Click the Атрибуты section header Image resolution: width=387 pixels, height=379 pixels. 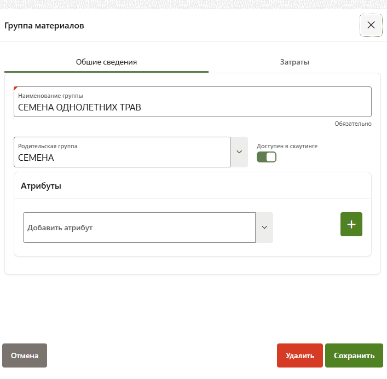[x=41, y=186]
